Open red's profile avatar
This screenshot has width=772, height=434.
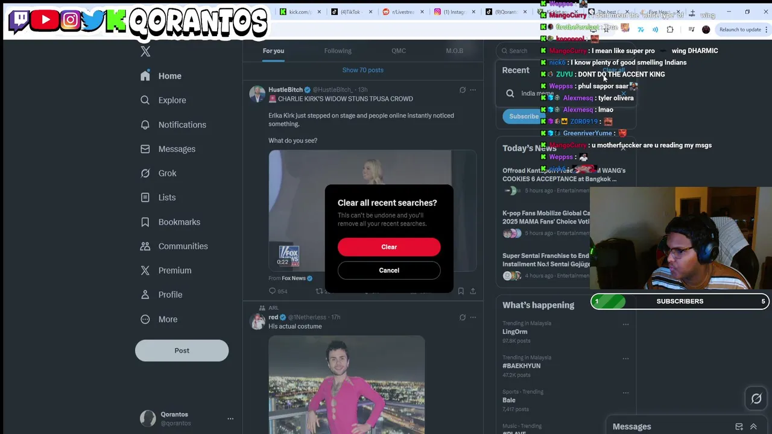tap(258, 321)
